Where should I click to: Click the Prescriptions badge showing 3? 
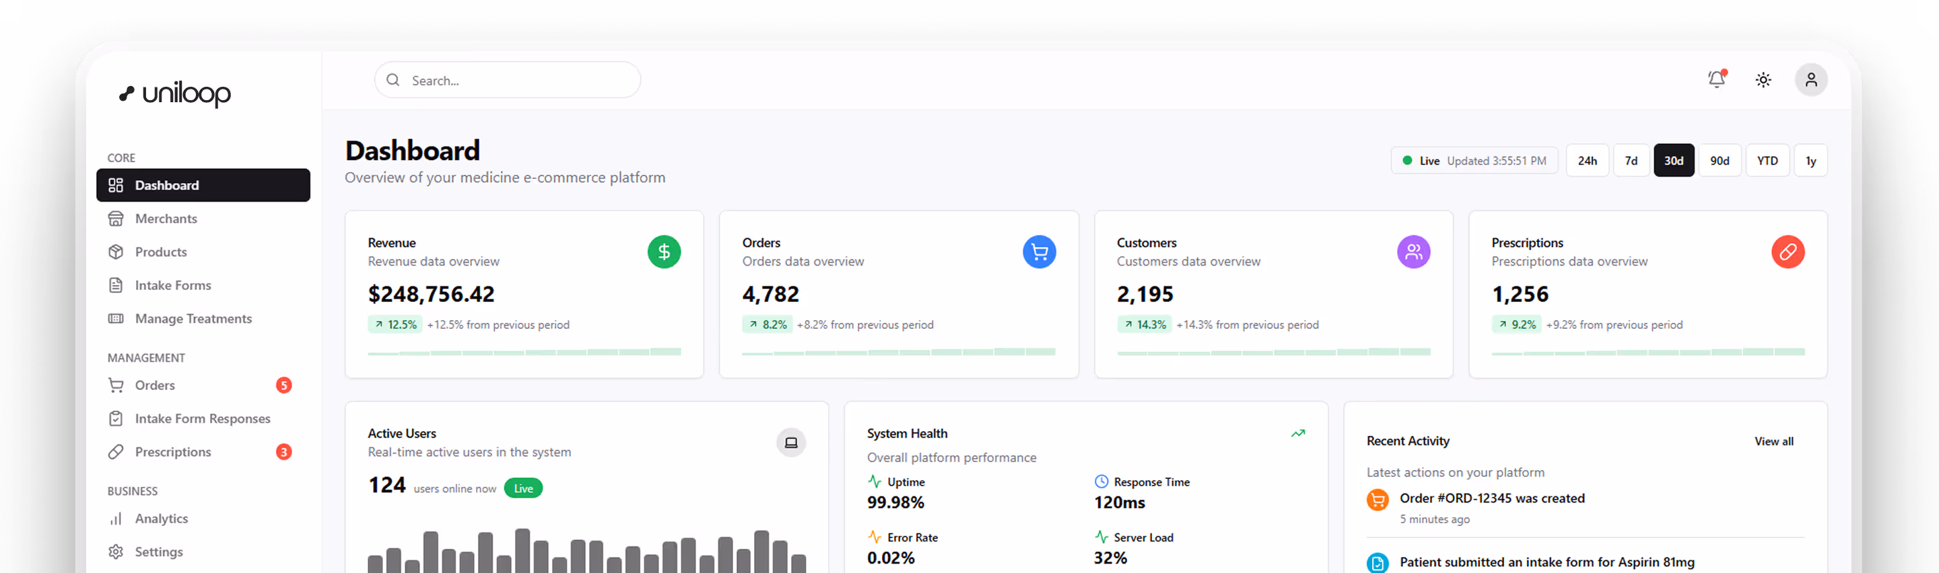tap(283, 452)
